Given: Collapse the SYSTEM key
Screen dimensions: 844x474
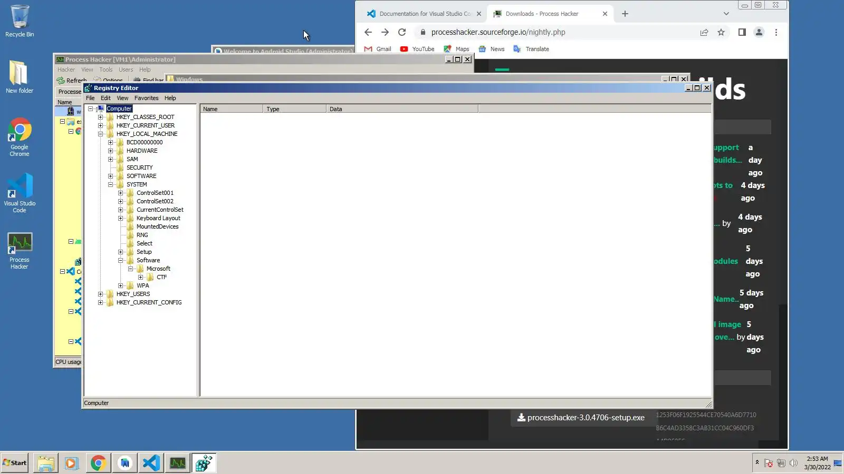Looking at the screenshot, I should (110, 184).
